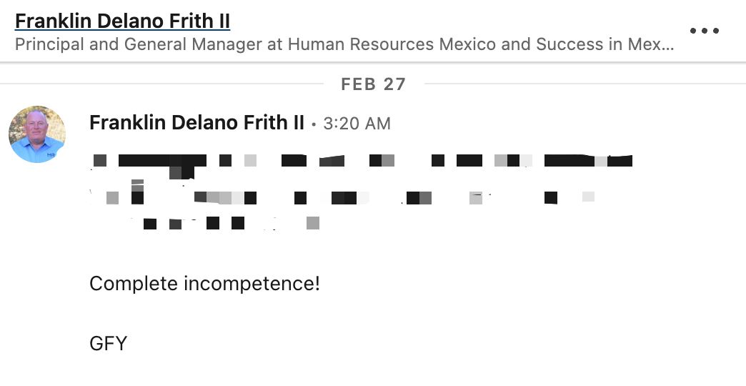
Task: Click the job title subtitle under the header name
Action: 343,45
